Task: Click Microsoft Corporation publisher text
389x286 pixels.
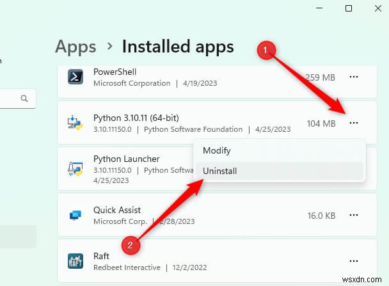Action: point(132,83)
